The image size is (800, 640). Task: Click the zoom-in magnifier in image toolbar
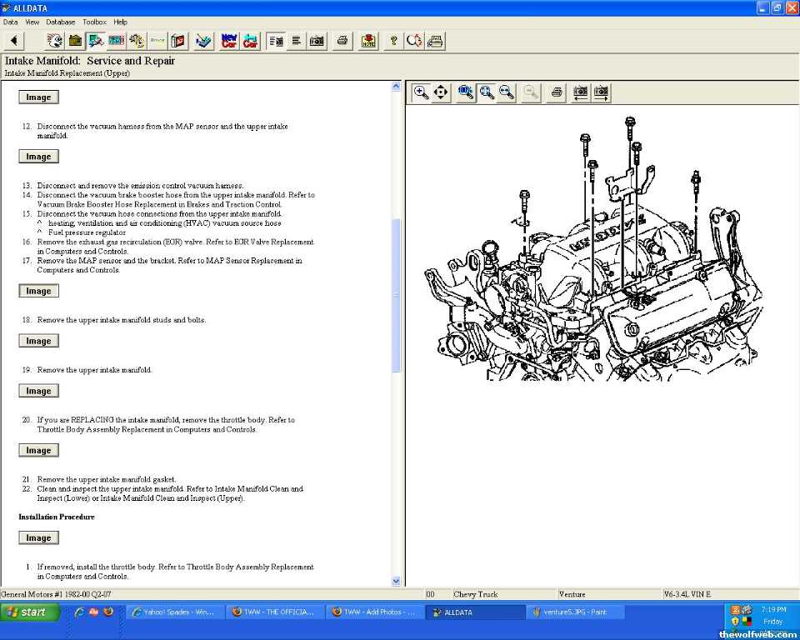click(422, 92)
